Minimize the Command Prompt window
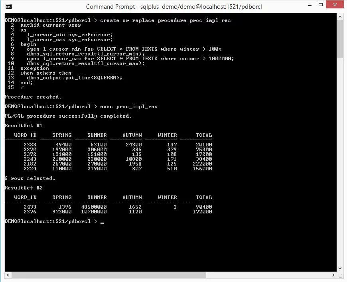The width and height of the screenshot is (347, 282). [x=310, y=5]
